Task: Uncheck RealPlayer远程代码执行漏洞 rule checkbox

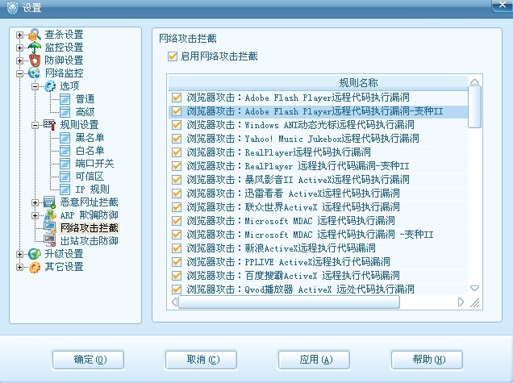Action: pos(177,152)
